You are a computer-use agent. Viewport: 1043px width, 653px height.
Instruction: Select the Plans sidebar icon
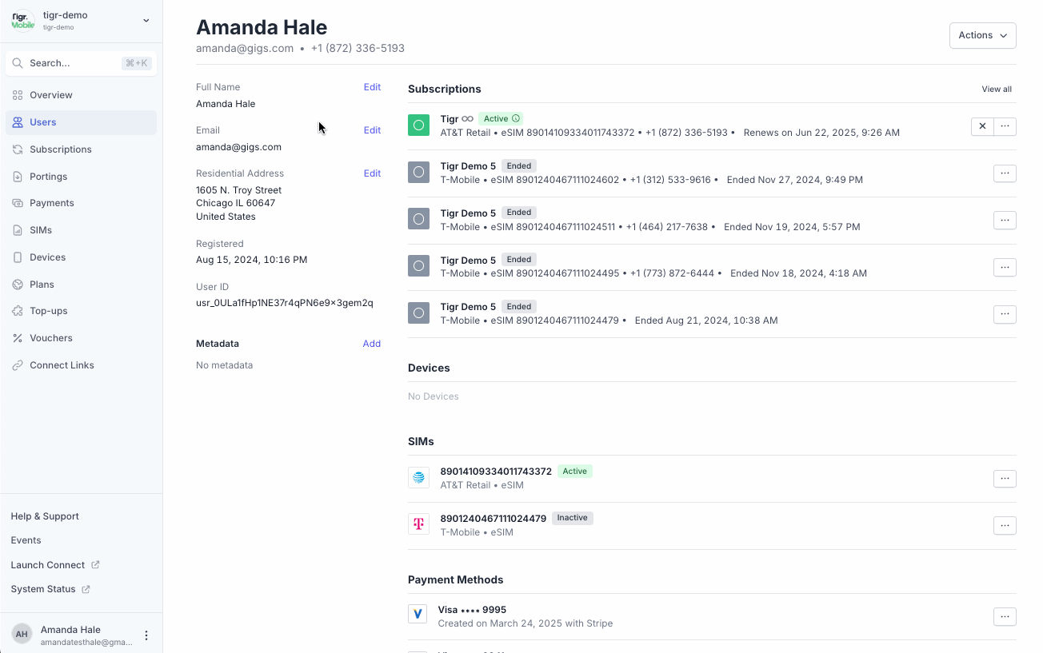(18, 284)
